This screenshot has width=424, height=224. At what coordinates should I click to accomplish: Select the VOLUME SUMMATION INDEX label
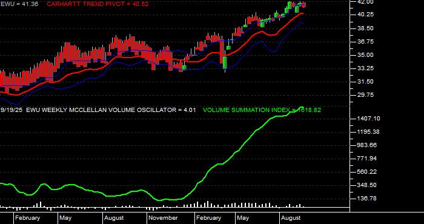coord(262,110)
